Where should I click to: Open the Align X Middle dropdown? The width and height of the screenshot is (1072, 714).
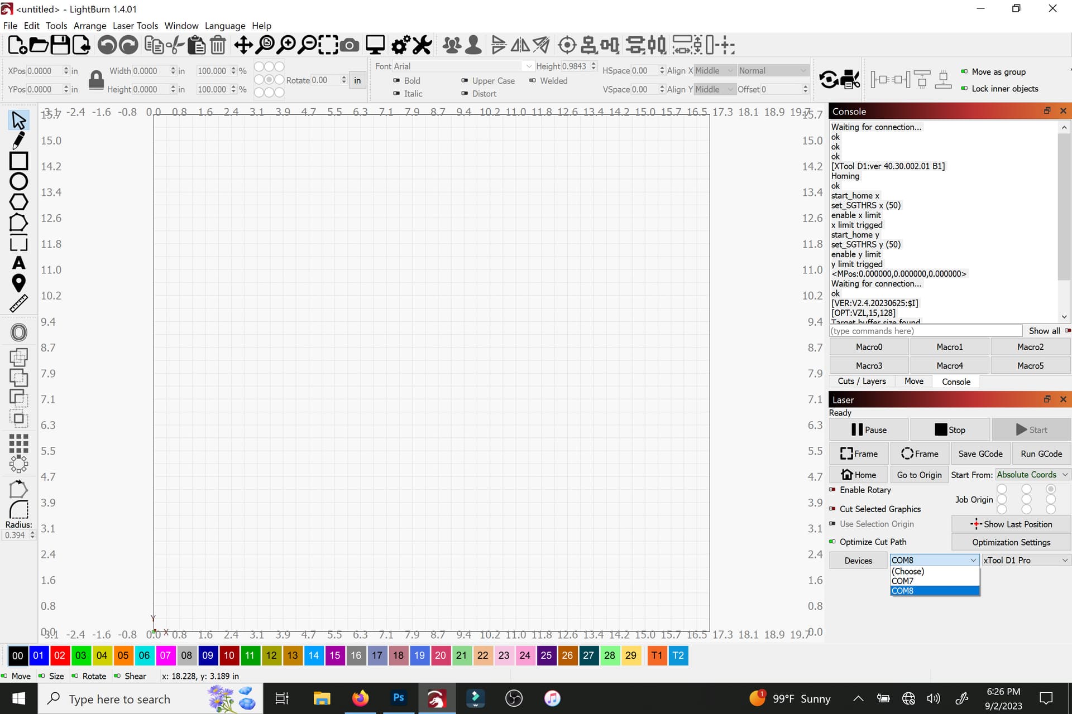tap(714, 70)
